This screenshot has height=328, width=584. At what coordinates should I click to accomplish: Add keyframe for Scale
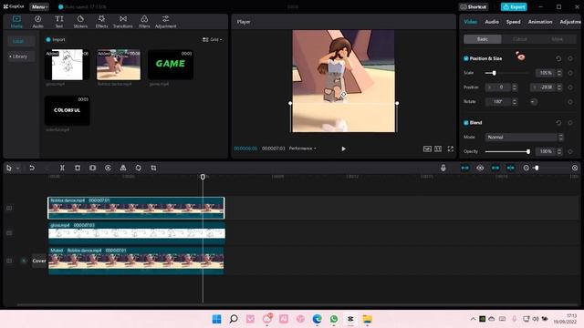point(570,73)
